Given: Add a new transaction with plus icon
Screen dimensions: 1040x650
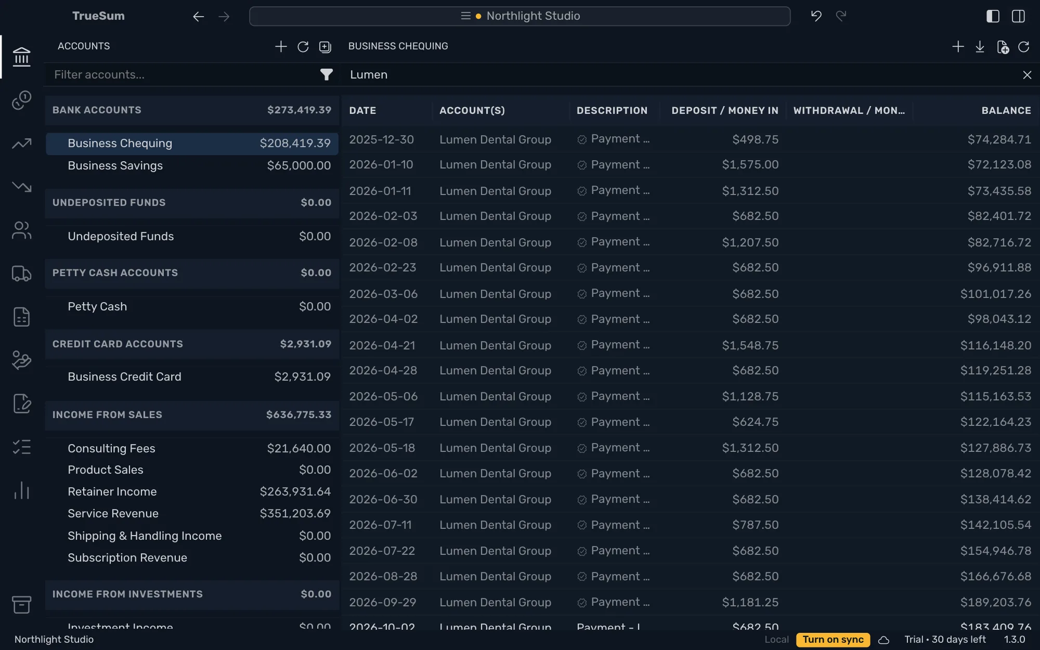Looking at the screenshot, I should [x=958, y=47].
